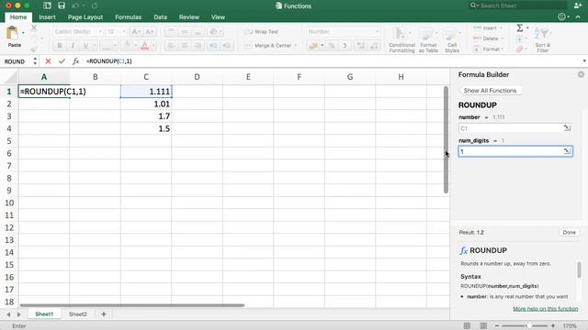Click the num_digits cell-picker icon
Viewport: 588px width, 330px height.
pos(567,151)
